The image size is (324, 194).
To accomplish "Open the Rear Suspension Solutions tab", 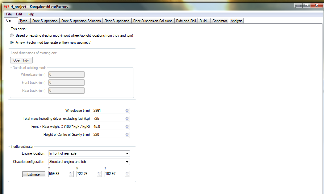I will [153, 21].
